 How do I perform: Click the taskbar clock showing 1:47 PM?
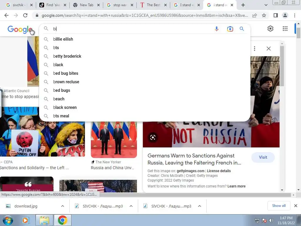click(x=286, y=220)
